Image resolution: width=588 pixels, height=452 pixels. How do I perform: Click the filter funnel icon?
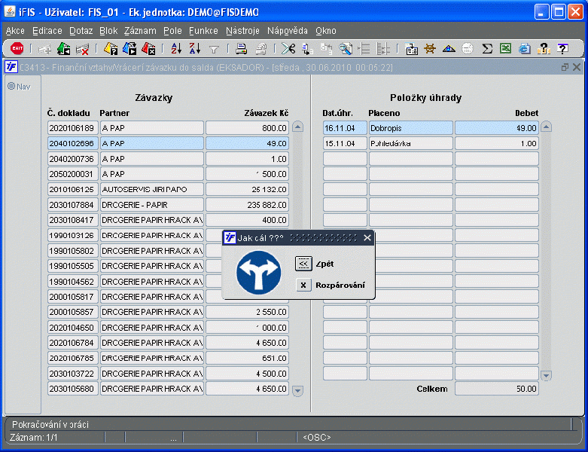[x=214, y=50]
